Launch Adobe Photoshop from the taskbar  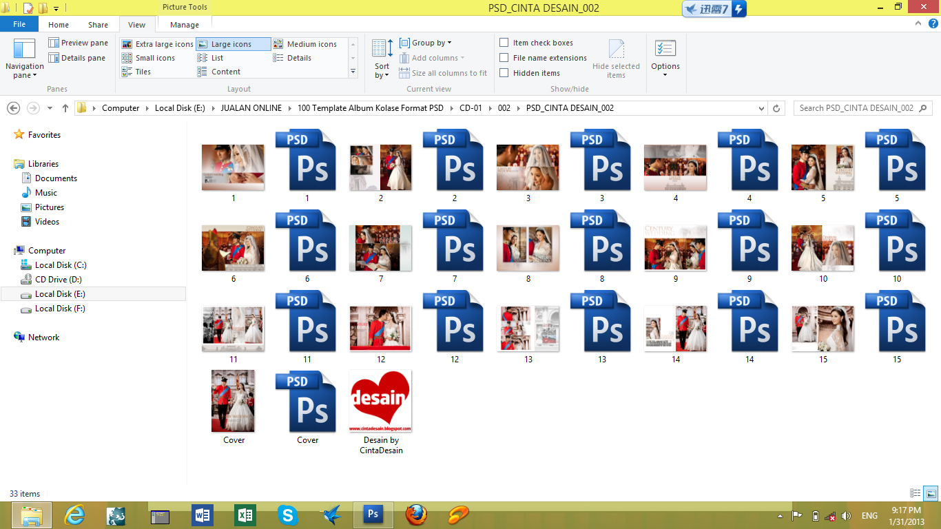373,514
